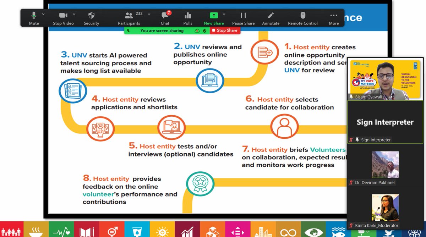Open audio options arrow beside Mute
This screenshot has width=426, height=237.
(43, 14)
